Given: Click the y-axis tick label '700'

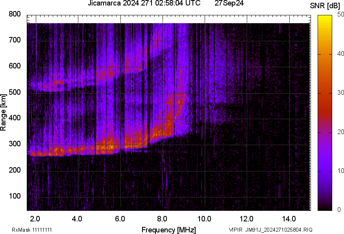Looking at the screenshot, I should pos(15,40).
